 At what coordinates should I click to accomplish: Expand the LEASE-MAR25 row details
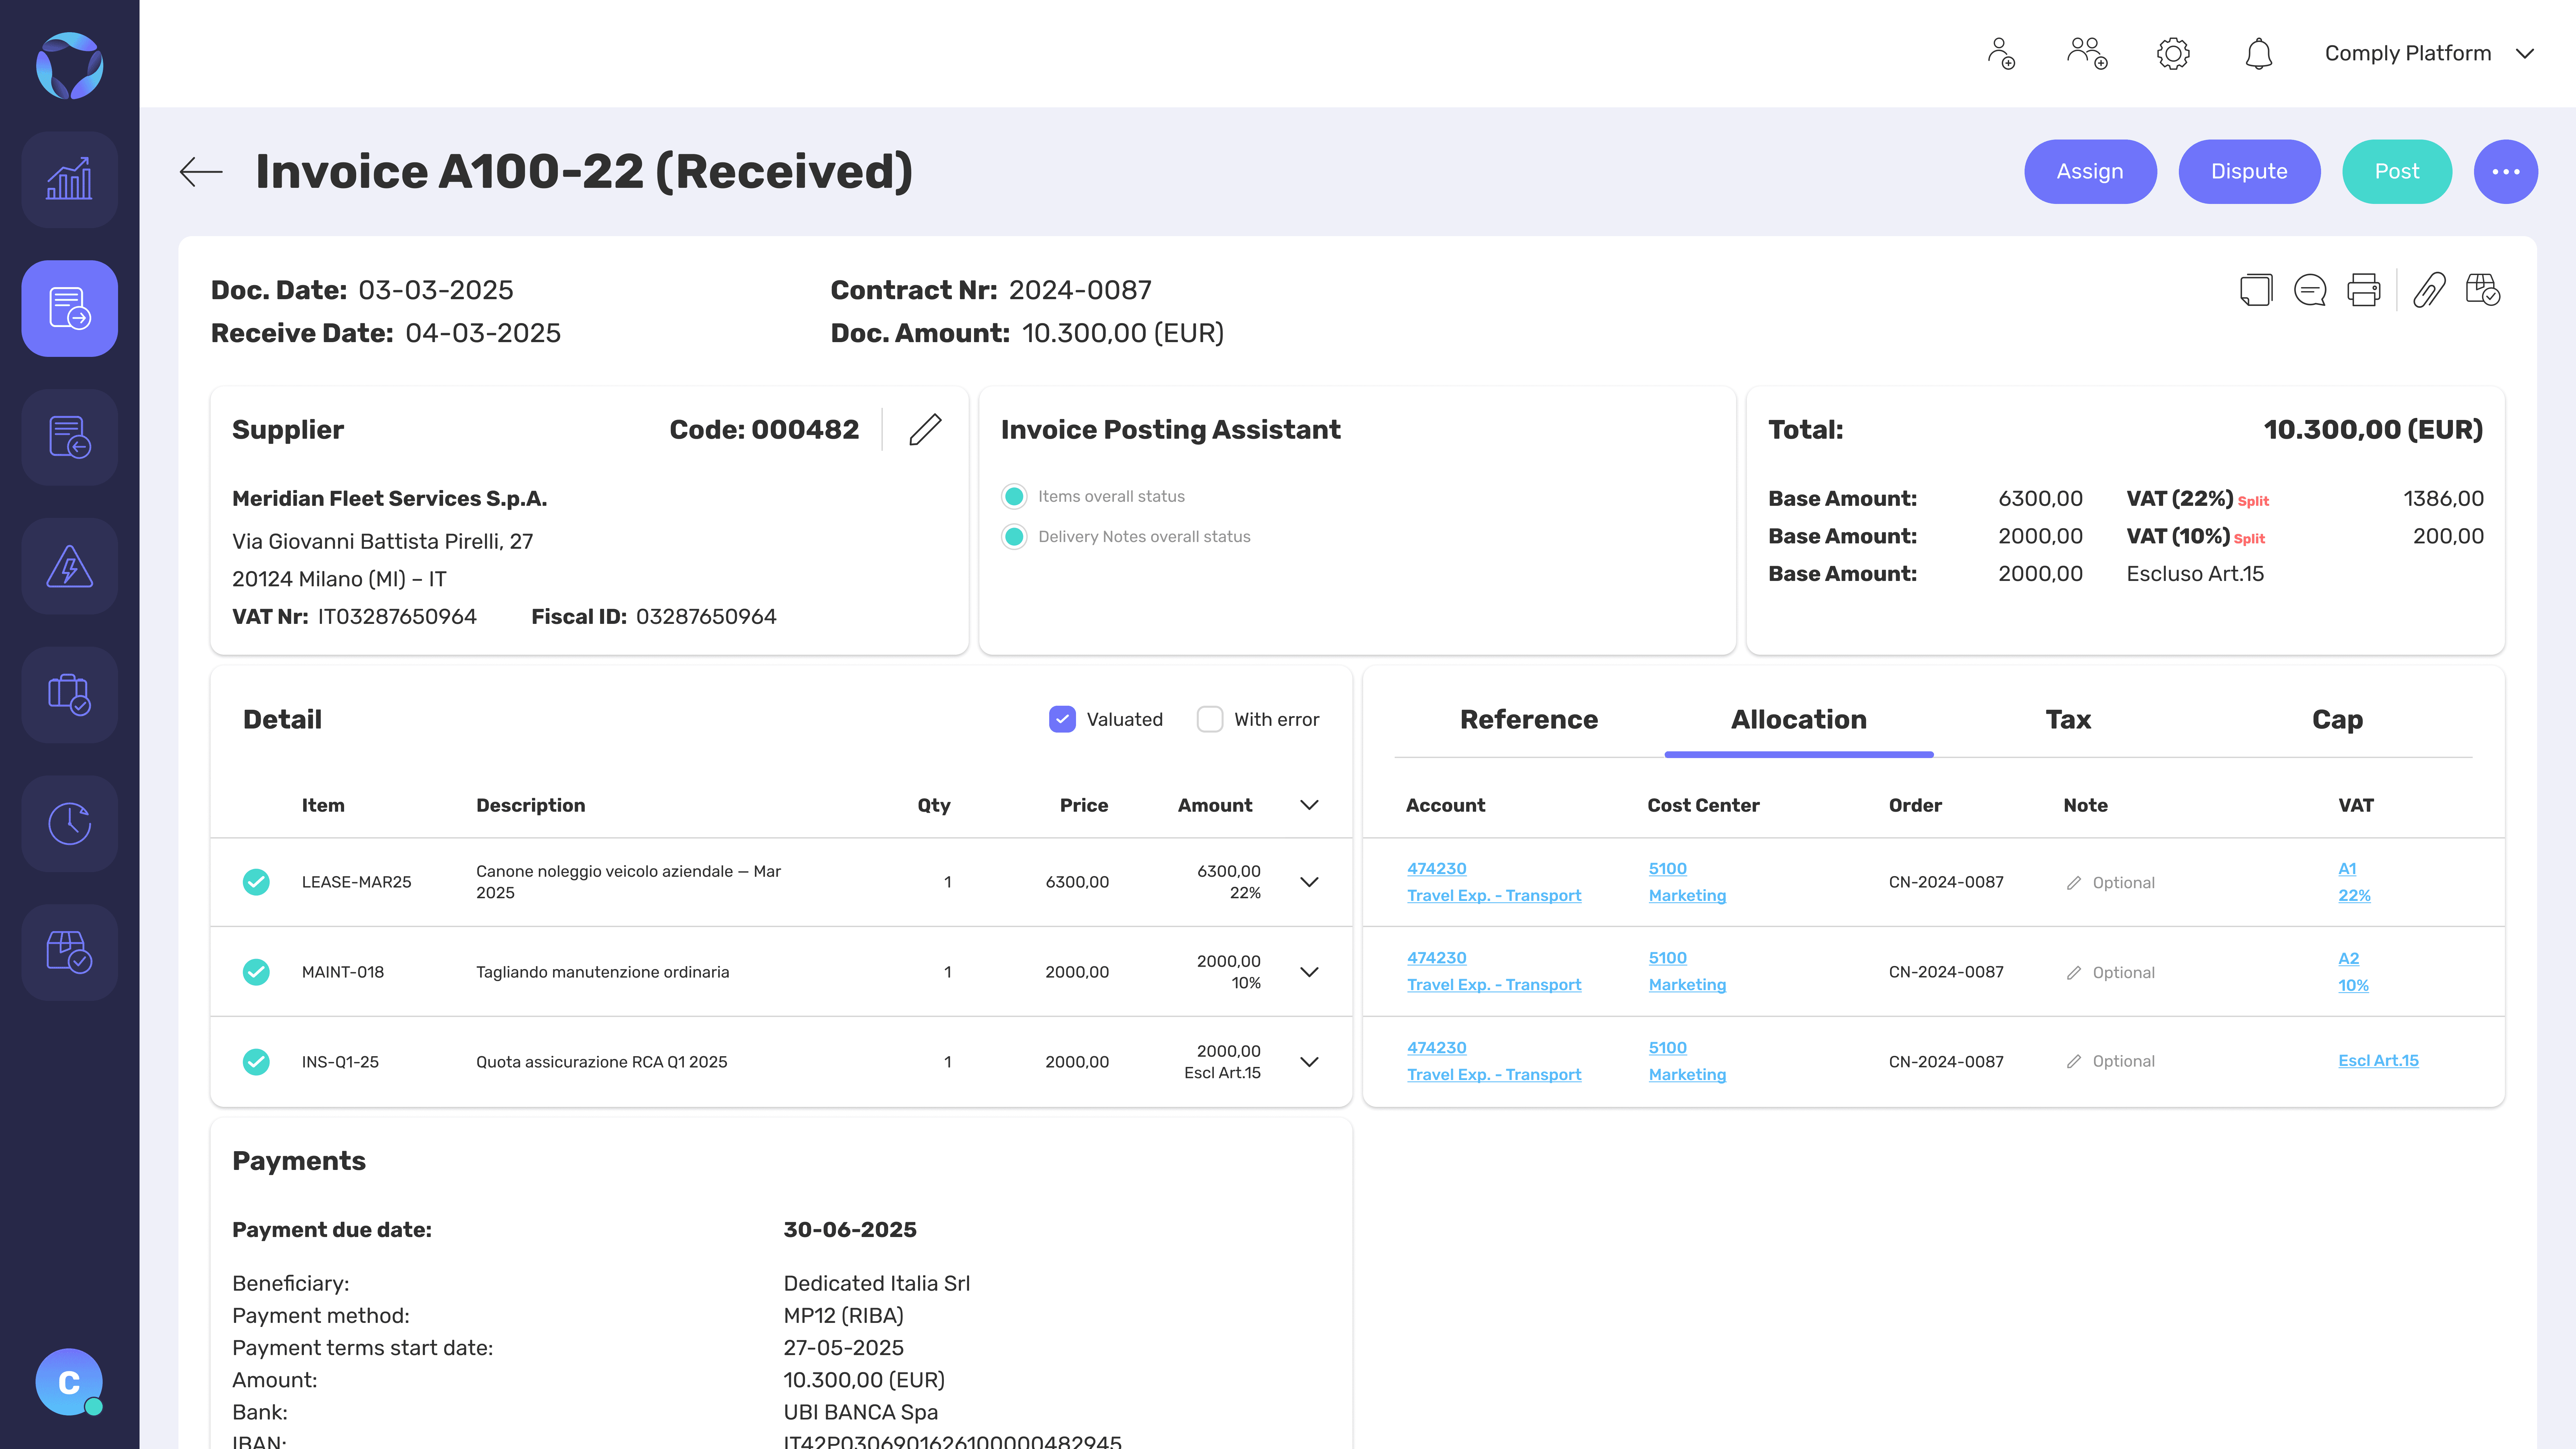coord(1309,882)
